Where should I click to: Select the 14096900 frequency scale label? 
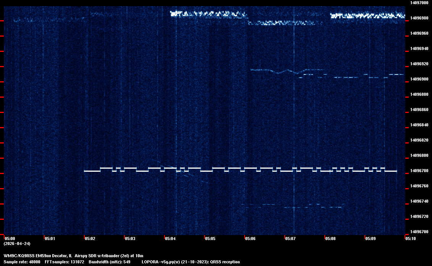419,79
